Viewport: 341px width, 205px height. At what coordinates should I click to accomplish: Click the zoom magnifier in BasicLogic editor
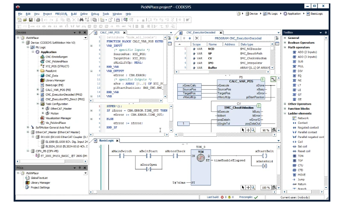pos(253,187)
